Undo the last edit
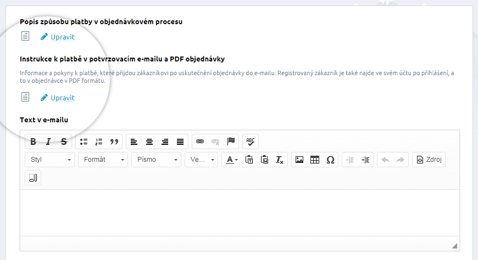The image size is (478, 260). 385,160
